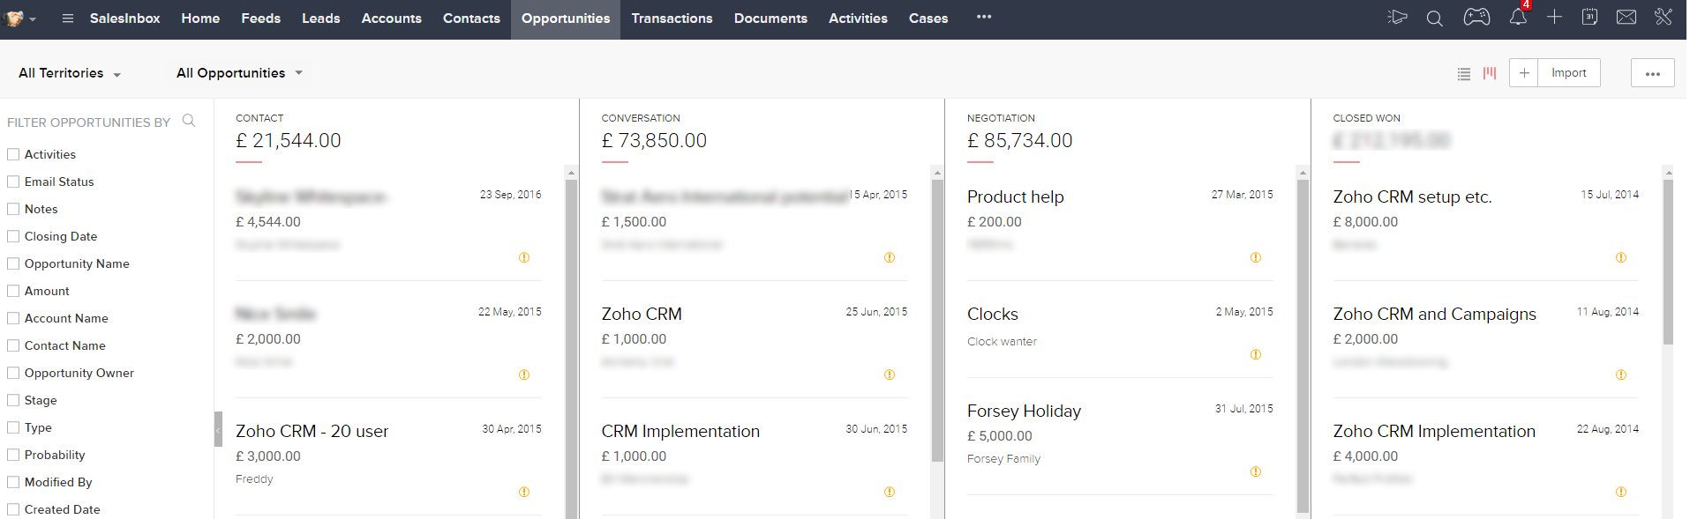Check the Closing Date filter

click(13, 236)
